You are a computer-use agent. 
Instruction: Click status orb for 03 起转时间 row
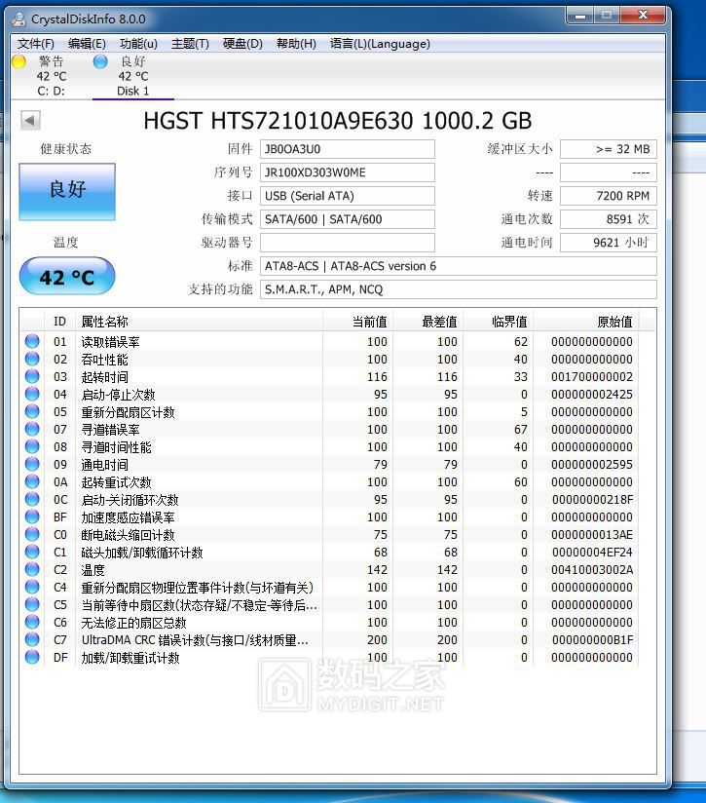coord(32,376)
